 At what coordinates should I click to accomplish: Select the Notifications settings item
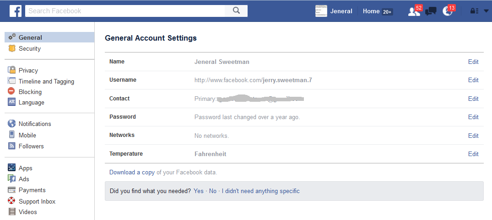pos(34,124)
